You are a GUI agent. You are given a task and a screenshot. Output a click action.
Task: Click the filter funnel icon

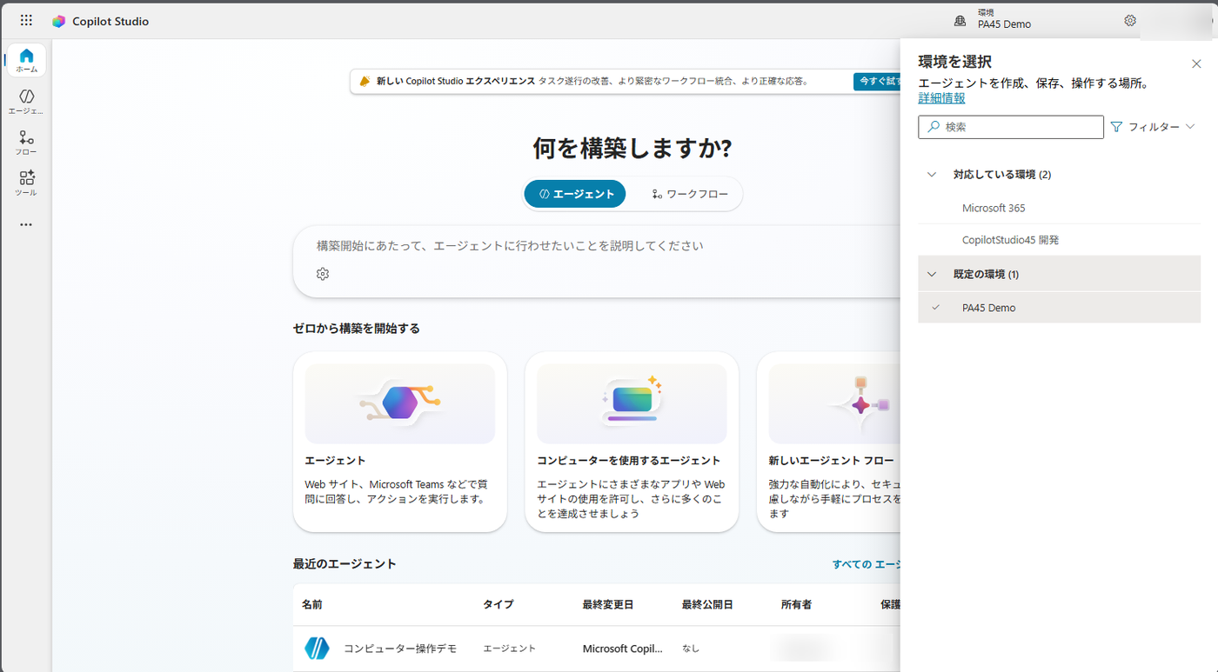click(1117, 127)
